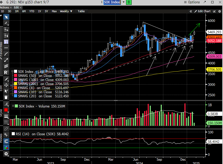Select the move annotation tool

[x=6, y=85]
